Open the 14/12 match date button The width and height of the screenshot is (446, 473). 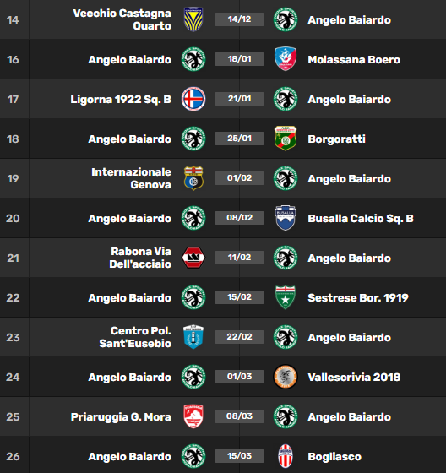point(239,19)
